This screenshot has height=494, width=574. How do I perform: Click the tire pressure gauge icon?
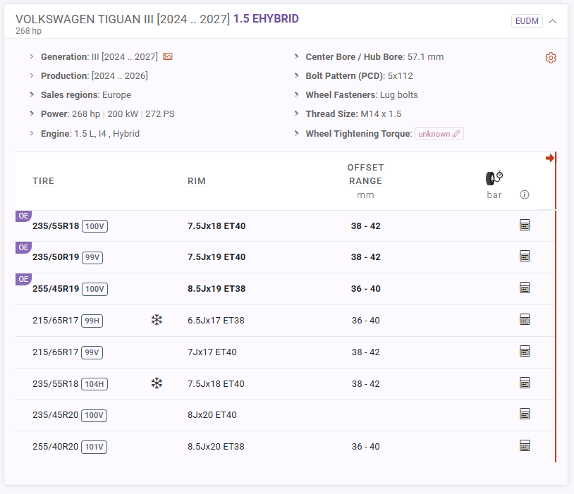[494, 178]
